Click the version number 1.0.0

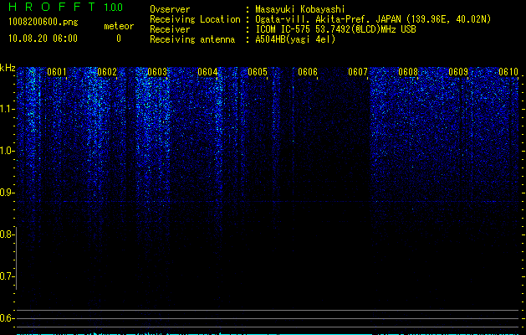coord(114,8)
